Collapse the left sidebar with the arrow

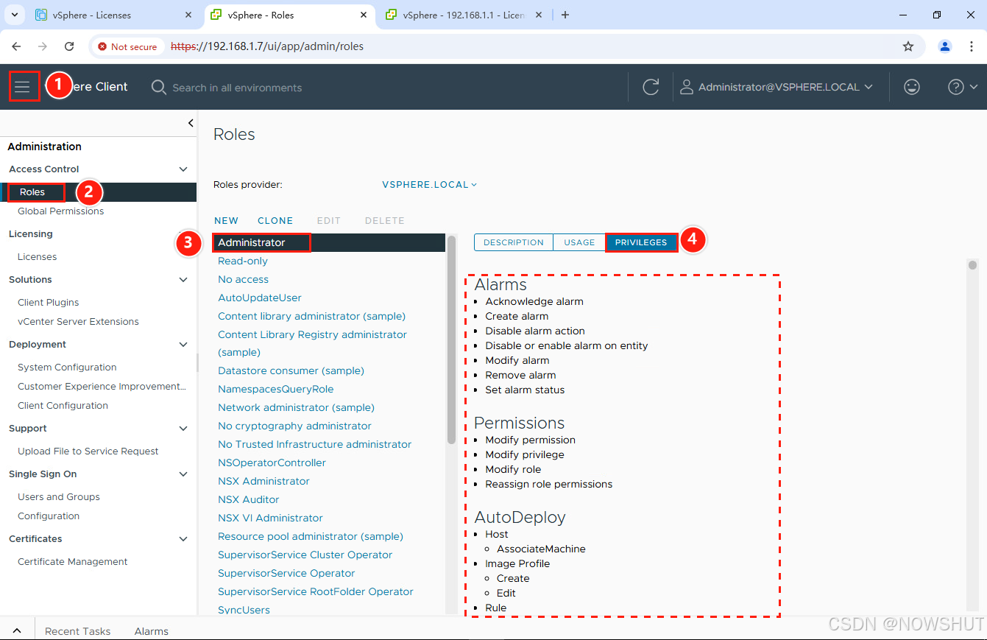191,123
